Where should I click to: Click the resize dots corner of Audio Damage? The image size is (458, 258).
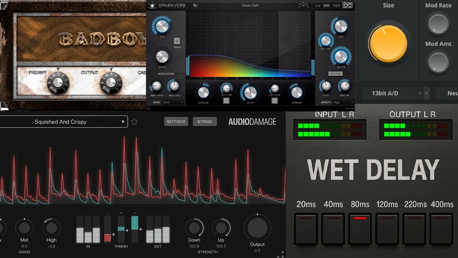click(x=281, y=254)
